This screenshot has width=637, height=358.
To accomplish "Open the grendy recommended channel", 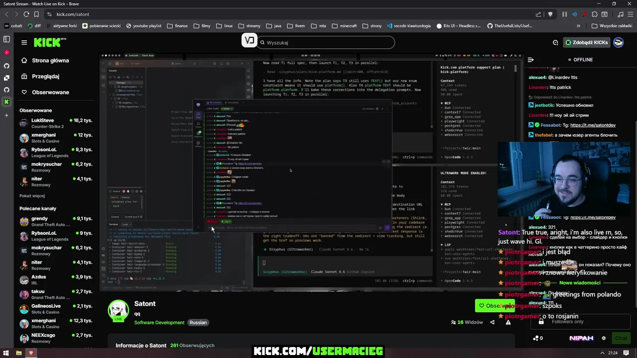I will [x=56, y=222].
